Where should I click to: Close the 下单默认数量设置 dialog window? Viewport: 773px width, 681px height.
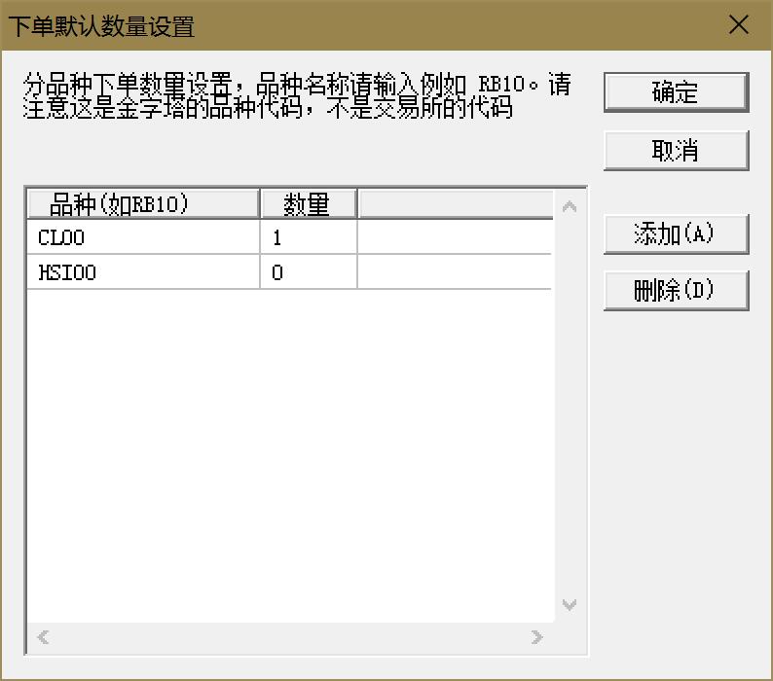coord(739,25)
